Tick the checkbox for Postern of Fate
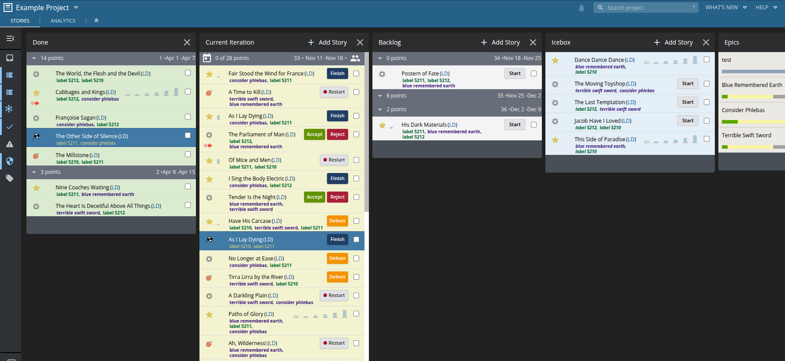Image resolution: width=785 pixels, height=361 pixels. [x=533, y=74]
